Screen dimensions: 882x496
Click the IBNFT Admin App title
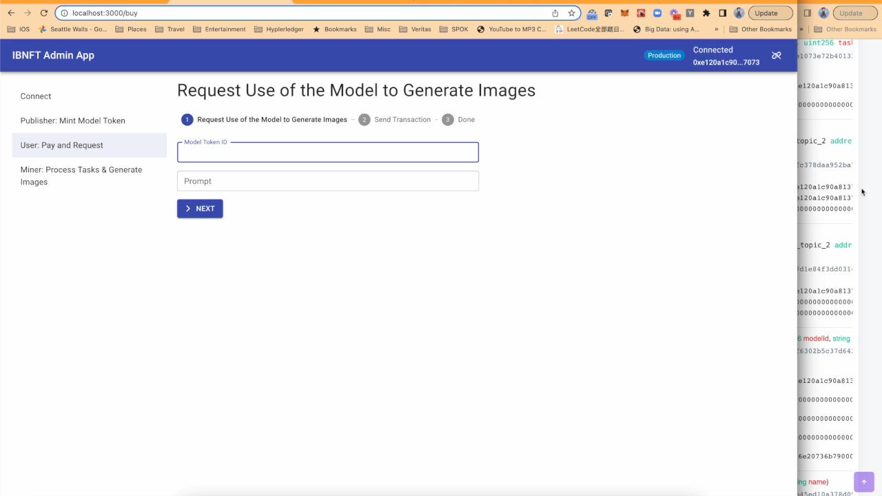(x=53, y=55)
